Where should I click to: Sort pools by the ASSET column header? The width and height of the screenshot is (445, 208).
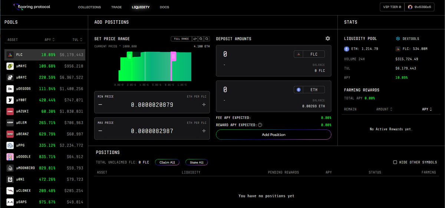(13, 40)
